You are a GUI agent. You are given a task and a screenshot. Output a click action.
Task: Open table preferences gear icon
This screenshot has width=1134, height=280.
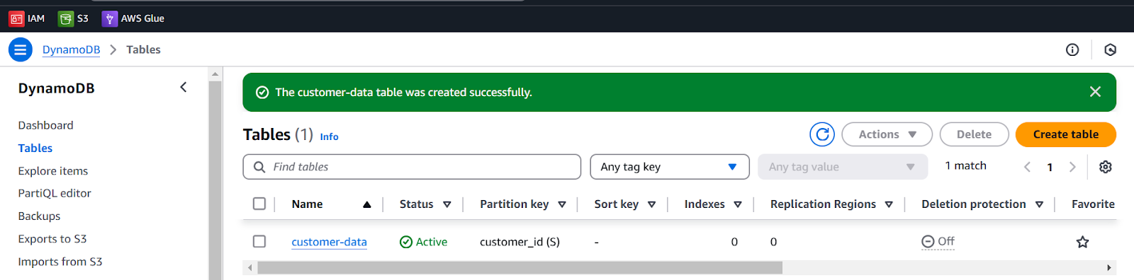[x=1105, y=167]
